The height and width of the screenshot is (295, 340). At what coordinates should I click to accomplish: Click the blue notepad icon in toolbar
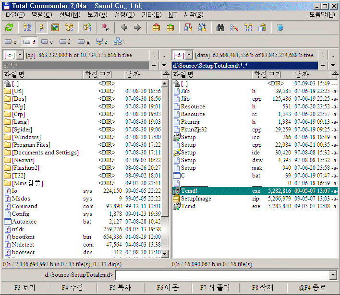point(280,27)
